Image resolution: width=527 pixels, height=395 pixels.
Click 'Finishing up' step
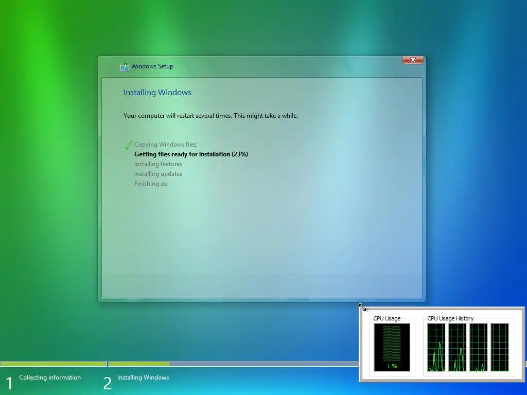point(151,184)
